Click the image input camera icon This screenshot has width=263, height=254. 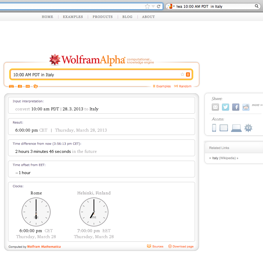coord(20,86)
